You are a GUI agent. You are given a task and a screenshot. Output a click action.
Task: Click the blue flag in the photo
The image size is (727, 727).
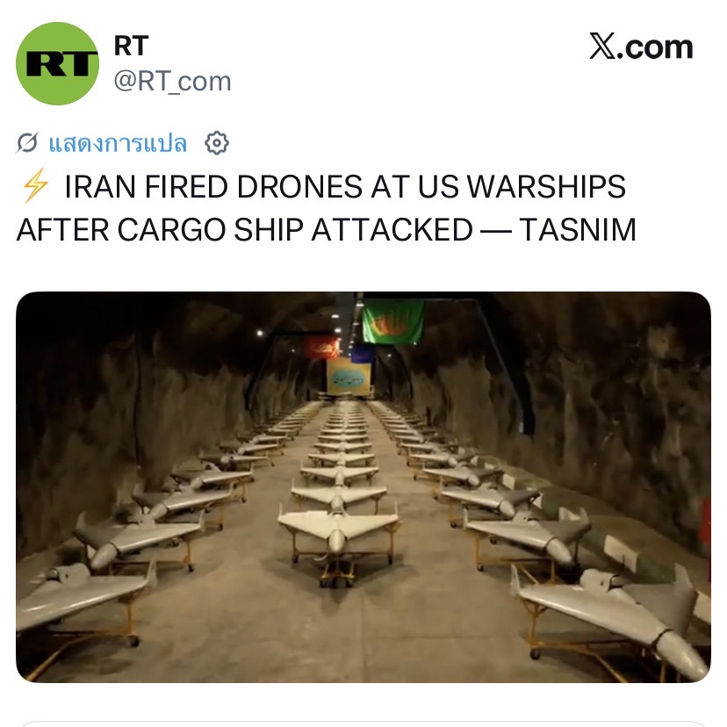(x=363, y=354)
